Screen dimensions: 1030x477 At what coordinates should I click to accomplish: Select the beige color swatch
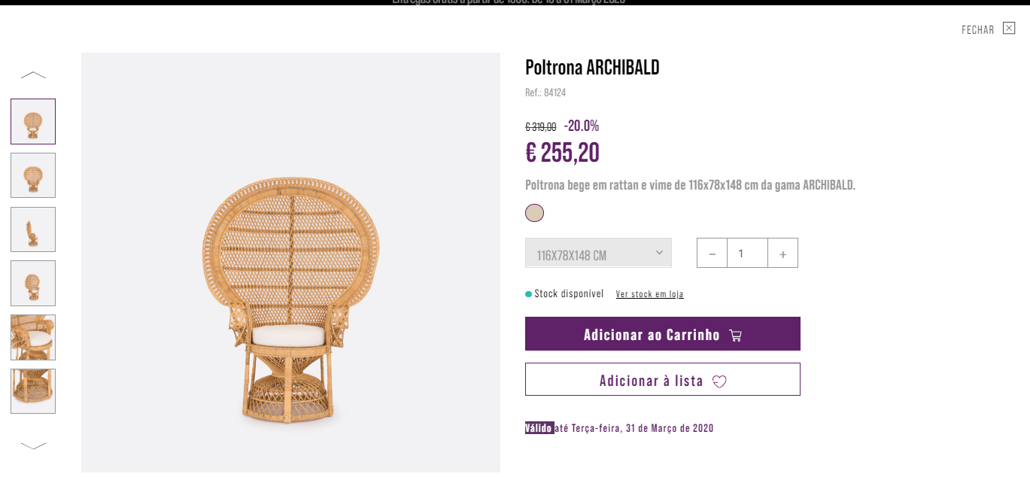pyautogui.click(x=534, y=213)
